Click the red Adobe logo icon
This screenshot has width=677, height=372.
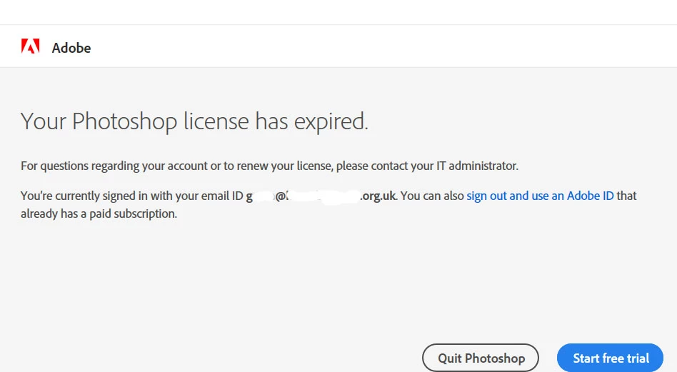pyautogui.click(x=30, y=46)
